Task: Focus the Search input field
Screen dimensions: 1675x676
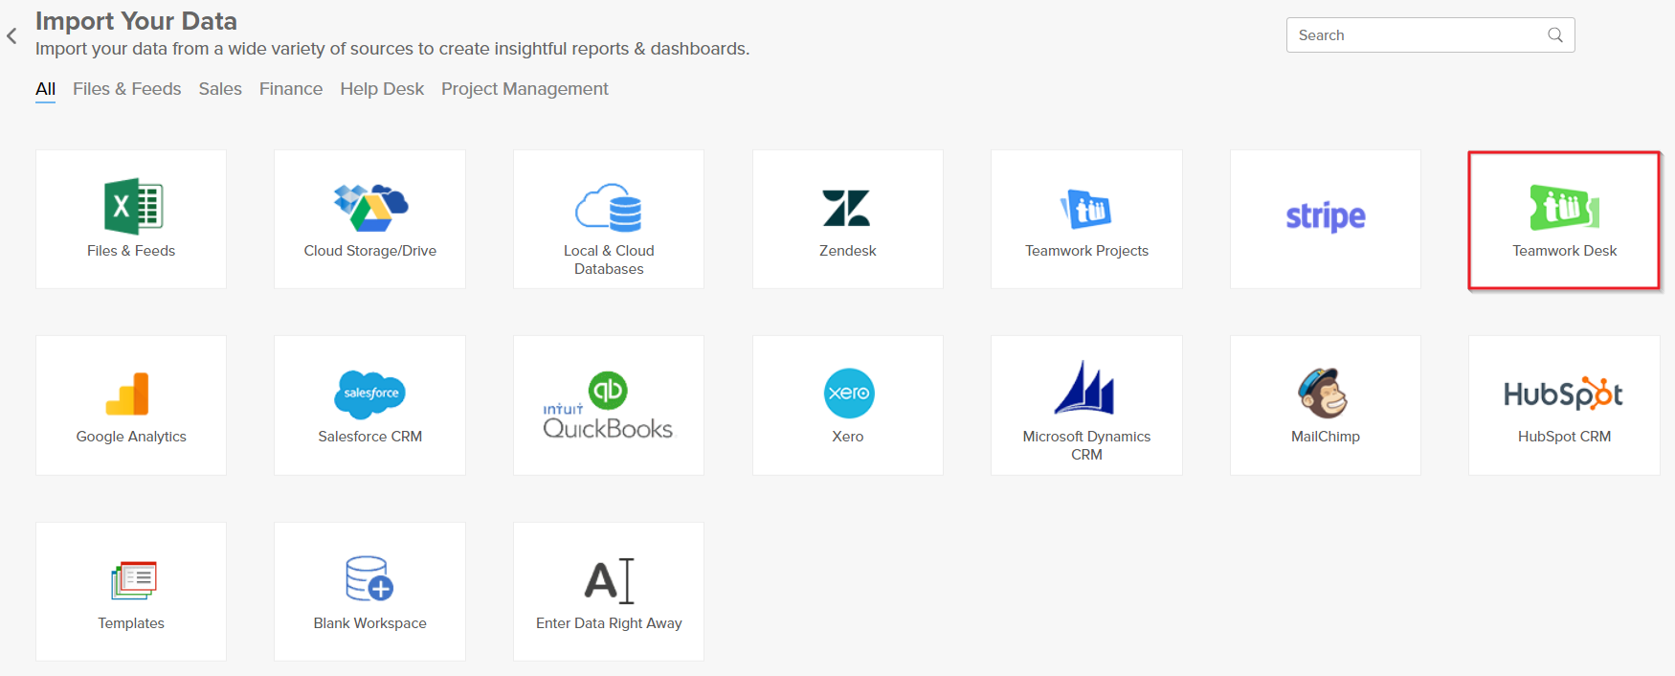Action: tap(1430, 35)
